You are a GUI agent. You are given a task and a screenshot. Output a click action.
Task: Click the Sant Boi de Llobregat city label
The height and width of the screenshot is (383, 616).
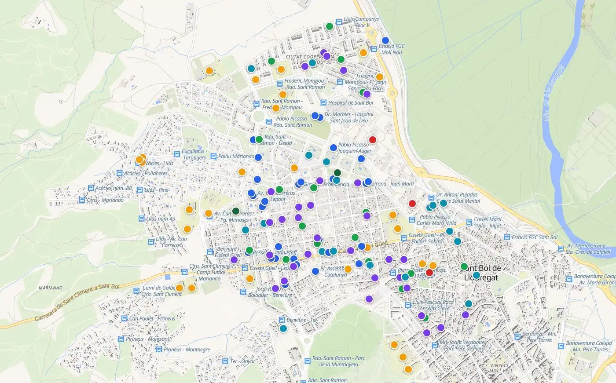click(x=483, y=273)
